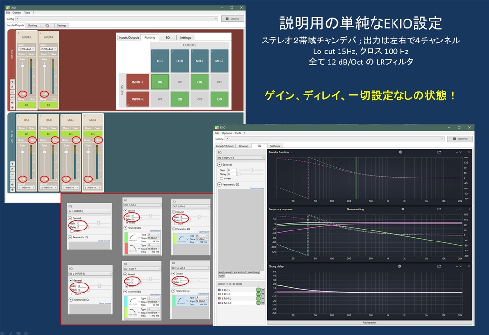
Task: Move Group delay graph up
Action: click(x=457, y=266)
